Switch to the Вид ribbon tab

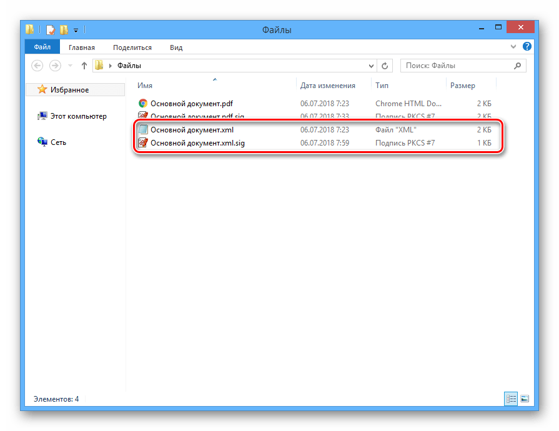176,47
